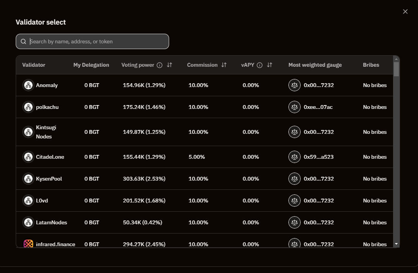Image resolution: width=418 pixels, height=273 pixels.
Task: Sort by Voting power arrows
Action: pos(170,65)
